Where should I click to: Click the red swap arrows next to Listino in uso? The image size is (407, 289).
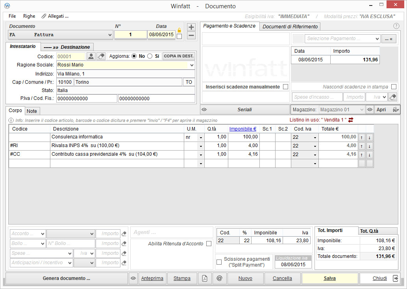[x=351, y=120]
